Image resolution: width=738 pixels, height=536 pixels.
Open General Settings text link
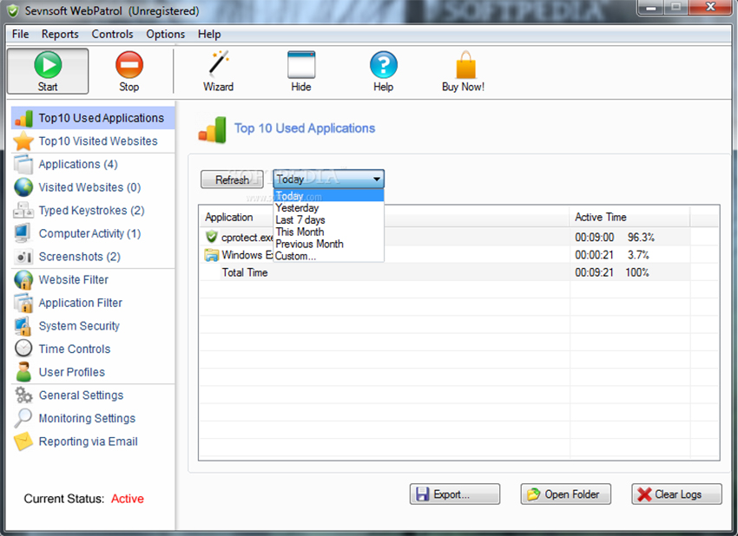(81, 395)
